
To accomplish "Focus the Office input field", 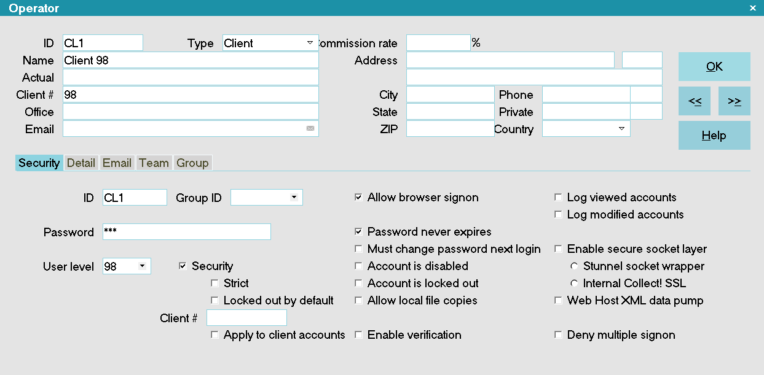I will (x=191, y=112).
